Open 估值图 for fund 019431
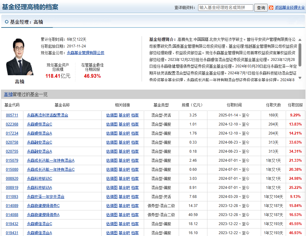 point(112,233)
